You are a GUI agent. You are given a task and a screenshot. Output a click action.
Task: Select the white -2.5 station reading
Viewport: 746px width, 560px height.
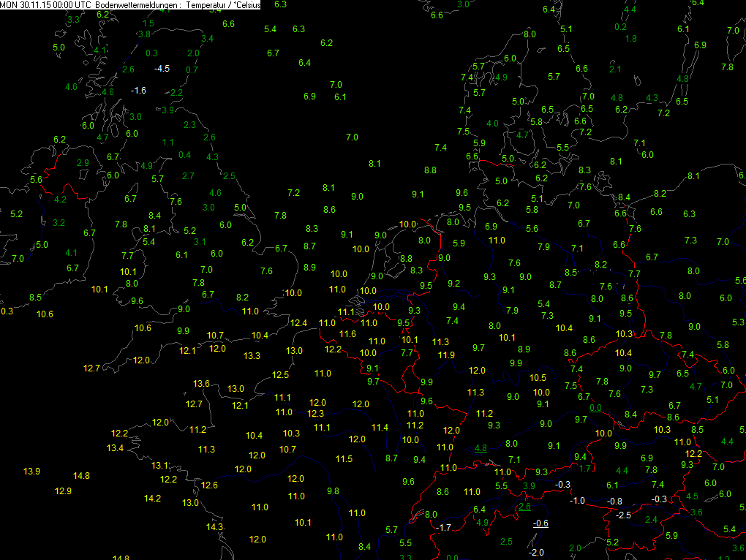tap(623, 515)
